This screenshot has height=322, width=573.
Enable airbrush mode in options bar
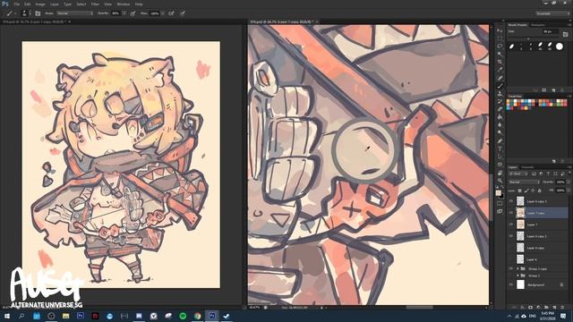click(x=171, y=13)
